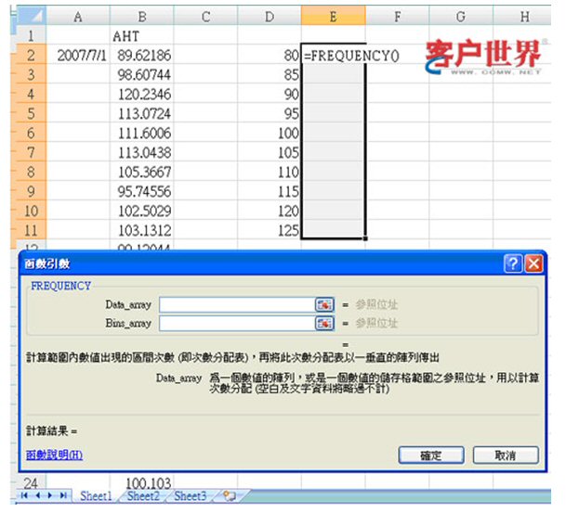
Task: Click cell A2 containing date 2007/7/1
Action: coord(77,56)
